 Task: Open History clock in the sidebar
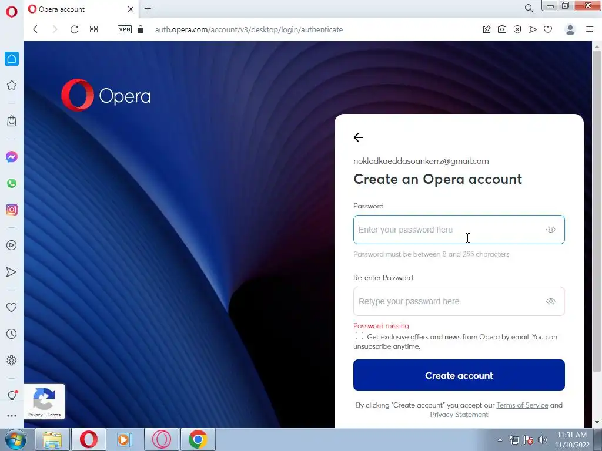12,334
